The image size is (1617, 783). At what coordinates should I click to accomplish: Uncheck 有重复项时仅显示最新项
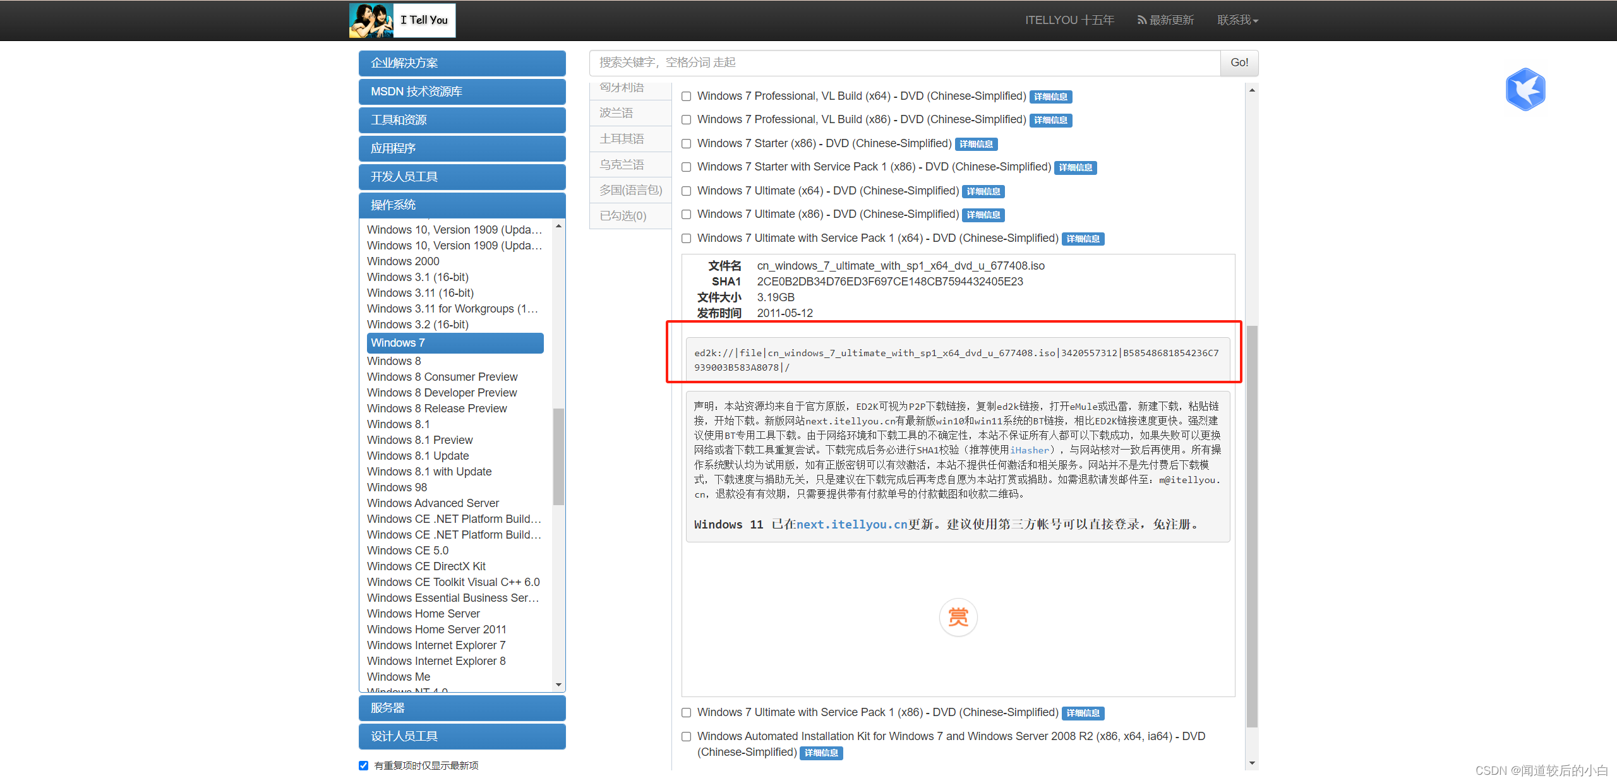tap(363, 765)
